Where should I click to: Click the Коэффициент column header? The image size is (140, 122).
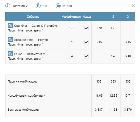(x=71, y=17)
